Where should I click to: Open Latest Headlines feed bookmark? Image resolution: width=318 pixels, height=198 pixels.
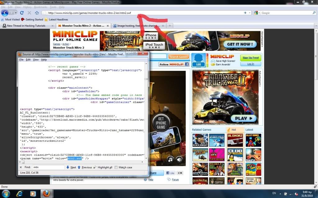pos(57,19)
